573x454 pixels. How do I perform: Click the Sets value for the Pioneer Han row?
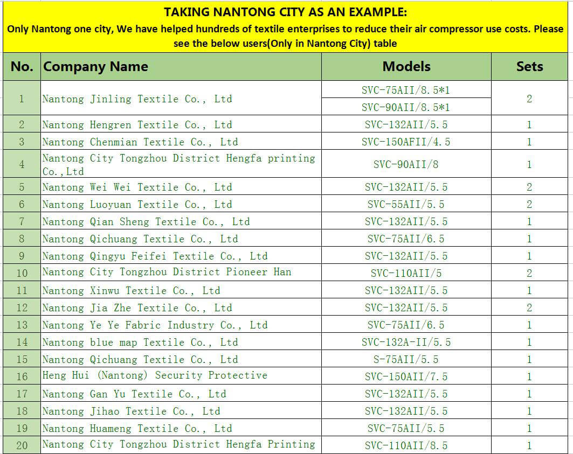529,273
